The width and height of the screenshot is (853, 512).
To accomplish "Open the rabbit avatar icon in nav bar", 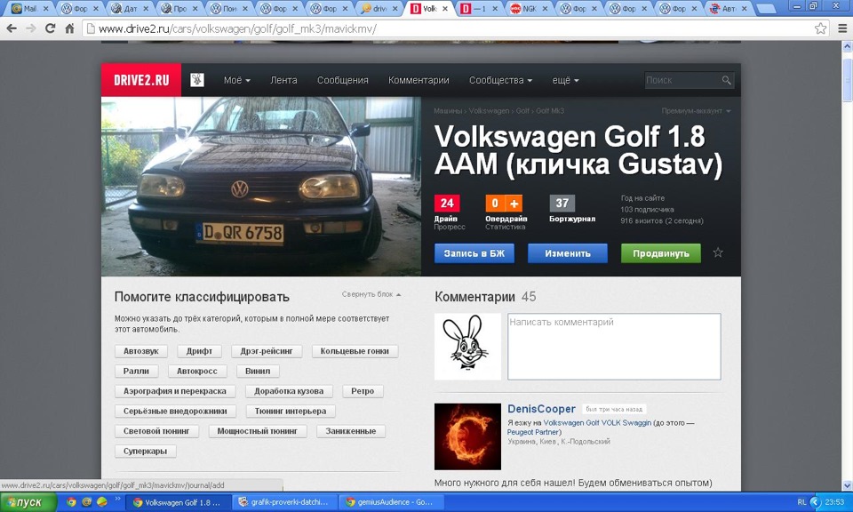I will (x=197, y=80).
